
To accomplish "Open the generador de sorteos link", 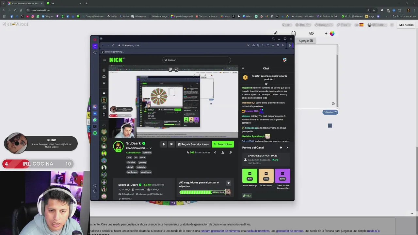I will 290,231.
